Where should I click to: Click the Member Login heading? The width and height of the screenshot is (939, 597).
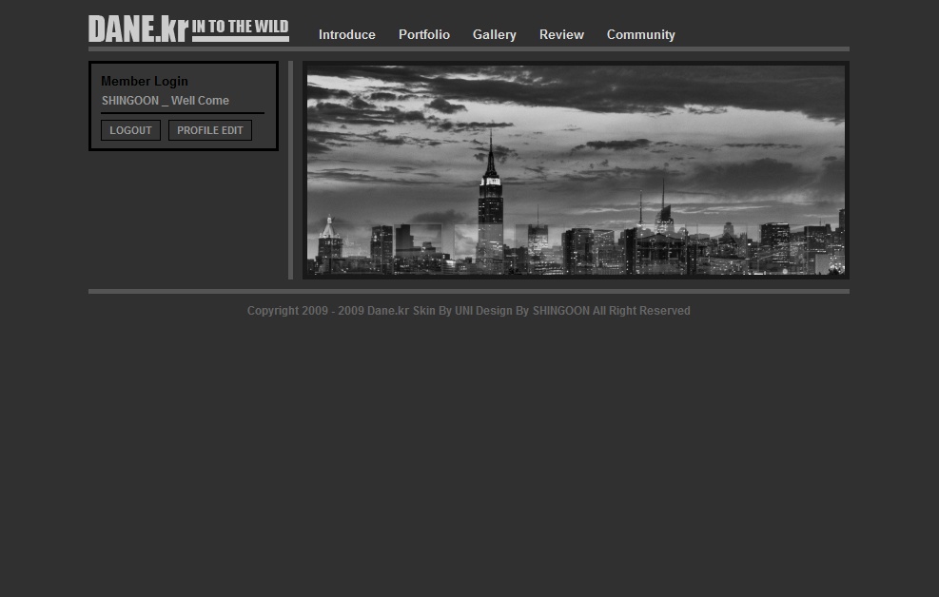pos(145,82)
